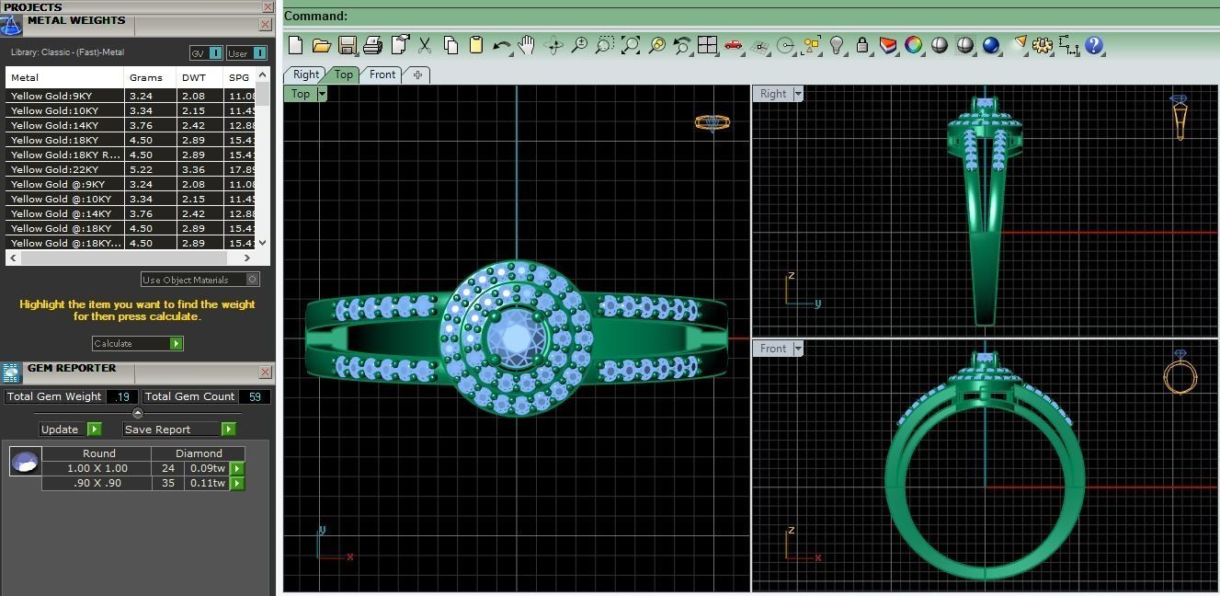Click the Grams column header
Screen dimensions: 1220x596
click(x=150, y=77)
